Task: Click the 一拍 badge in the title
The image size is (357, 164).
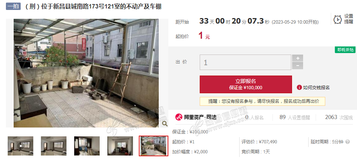Action: click(x=13, y=6)
